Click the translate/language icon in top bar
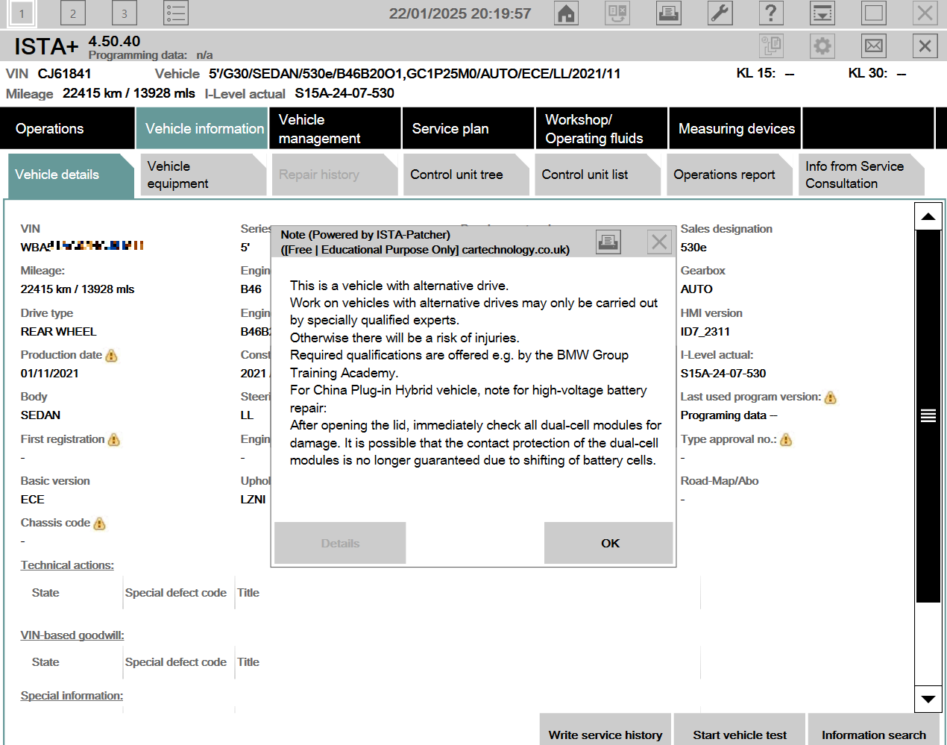This screenshot has width=947, height=745. click(617, 13)
